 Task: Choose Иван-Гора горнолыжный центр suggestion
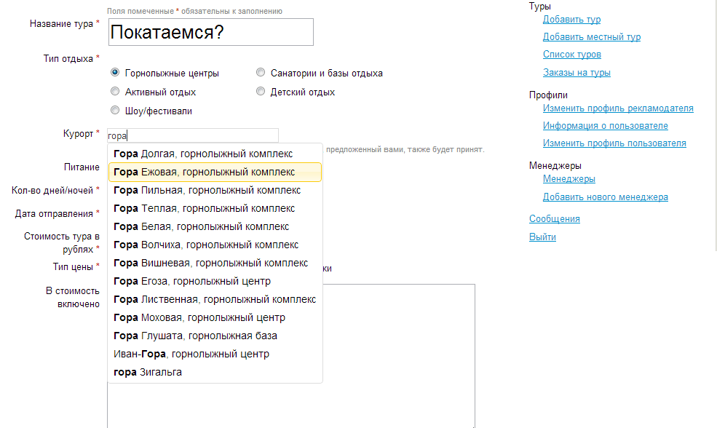pyautogui.click(x=191, y=354)
